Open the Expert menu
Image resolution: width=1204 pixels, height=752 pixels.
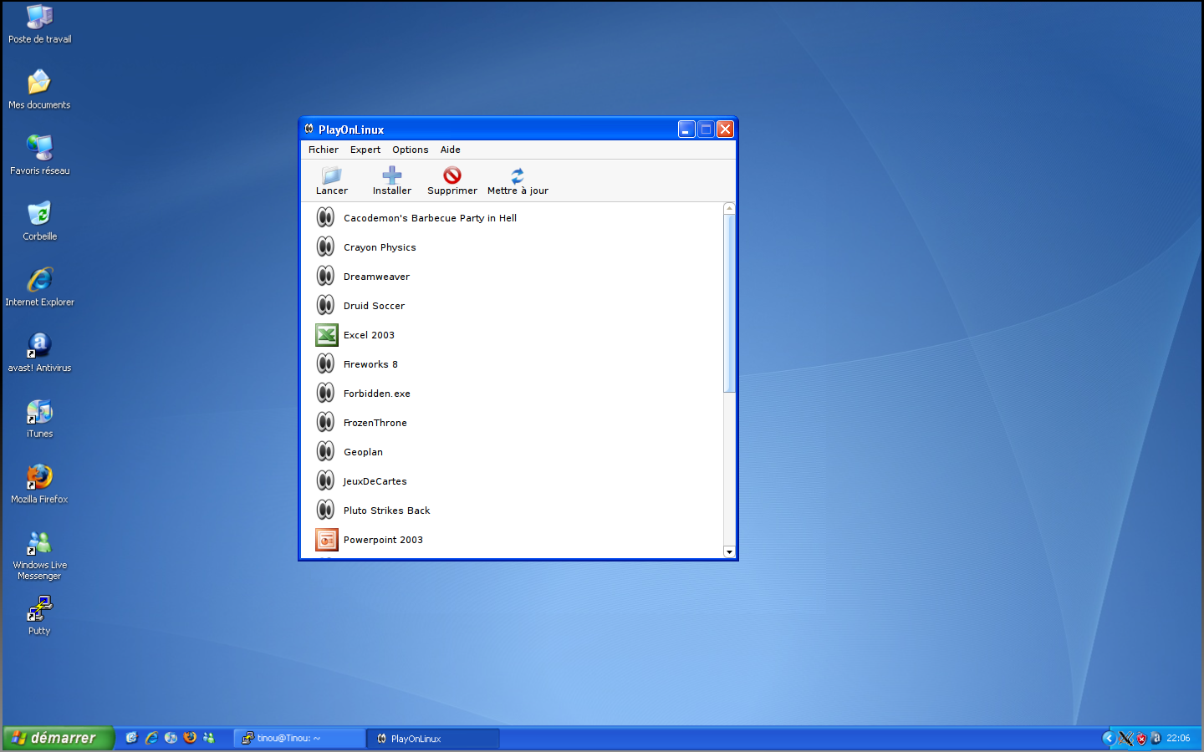[365, 150]
